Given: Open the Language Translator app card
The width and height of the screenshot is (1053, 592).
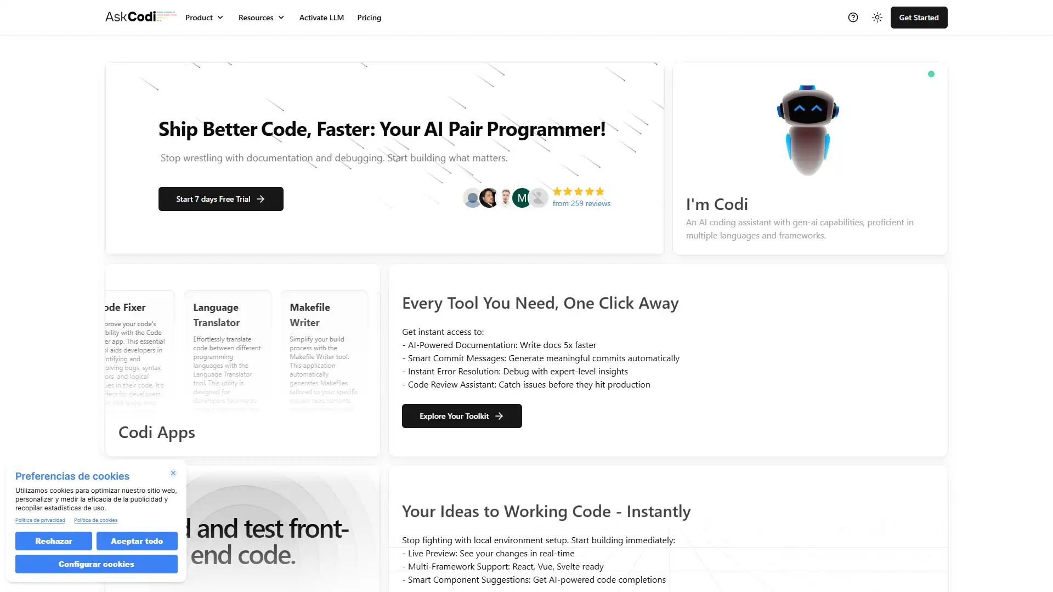Looking at the screenshot, I should point(228,351).
